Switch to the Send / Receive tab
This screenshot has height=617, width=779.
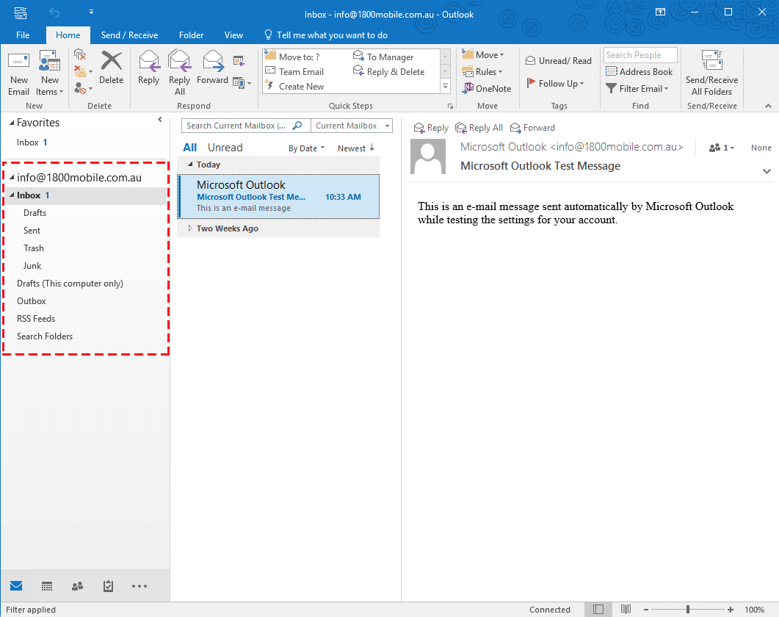coord(130,35)
